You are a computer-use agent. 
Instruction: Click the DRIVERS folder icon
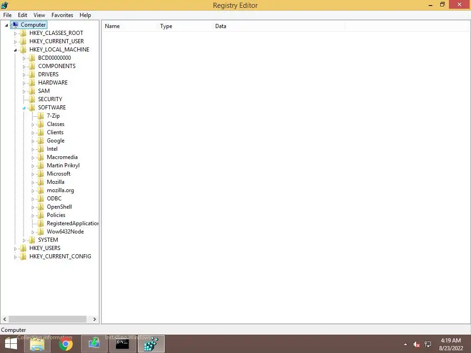(32, 74)
